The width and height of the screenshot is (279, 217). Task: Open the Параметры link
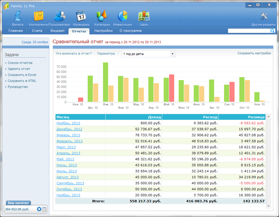(x=106, y=53)
